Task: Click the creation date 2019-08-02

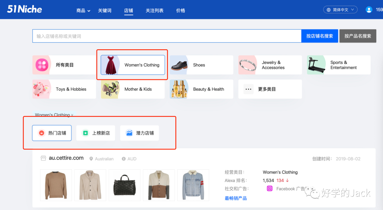Action: tap(348, 159)
